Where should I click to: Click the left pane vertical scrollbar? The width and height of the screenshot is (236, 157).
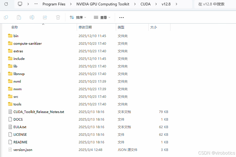(x=1, y=115)
